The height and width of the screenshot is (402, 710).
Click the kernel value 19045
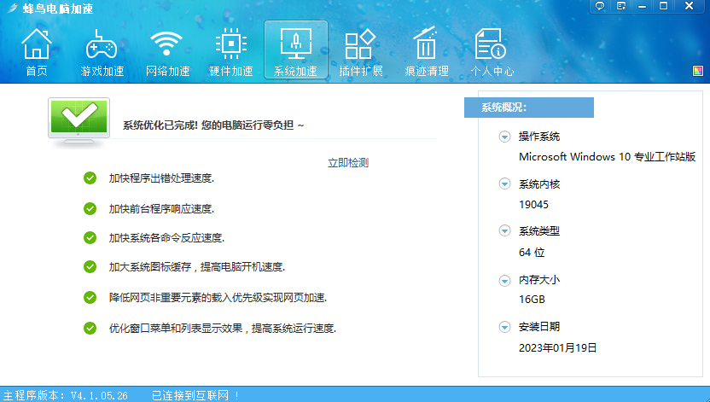(x=533, y=205)
